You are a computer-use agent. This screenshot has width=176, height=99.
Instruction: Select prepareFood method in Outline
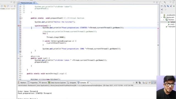[x=172, y=22]
